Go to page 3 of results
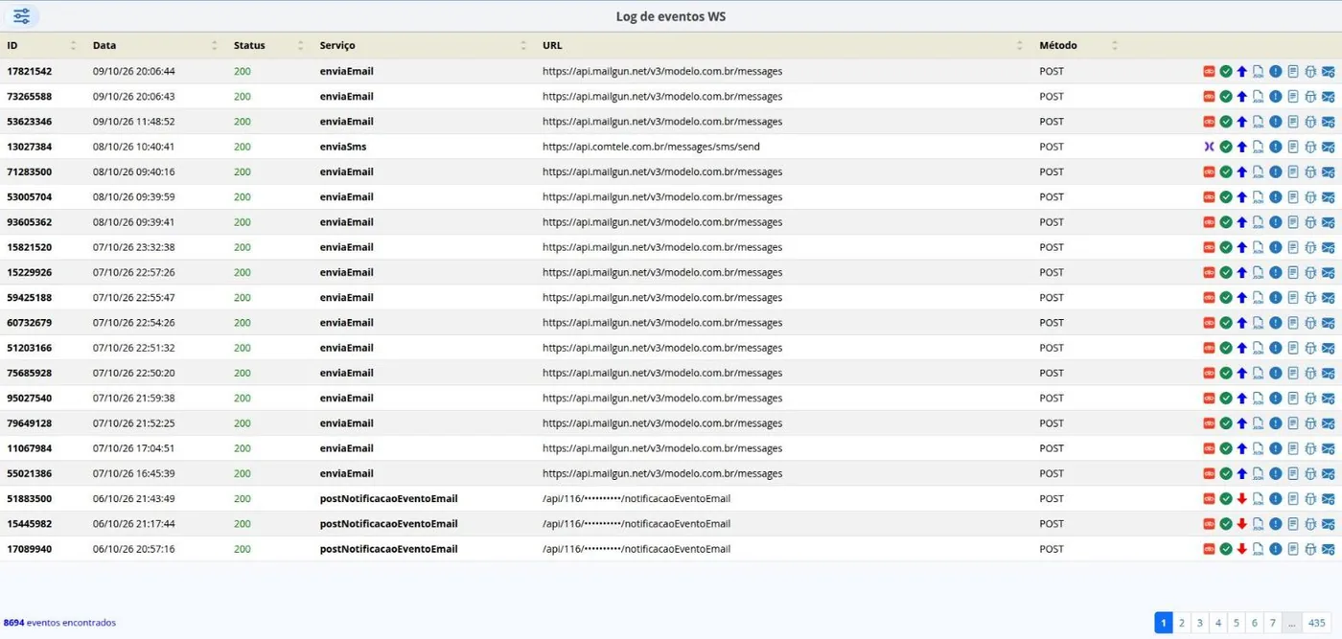The width and height of the screenshot is (1342, 639). coord(1200,623)
